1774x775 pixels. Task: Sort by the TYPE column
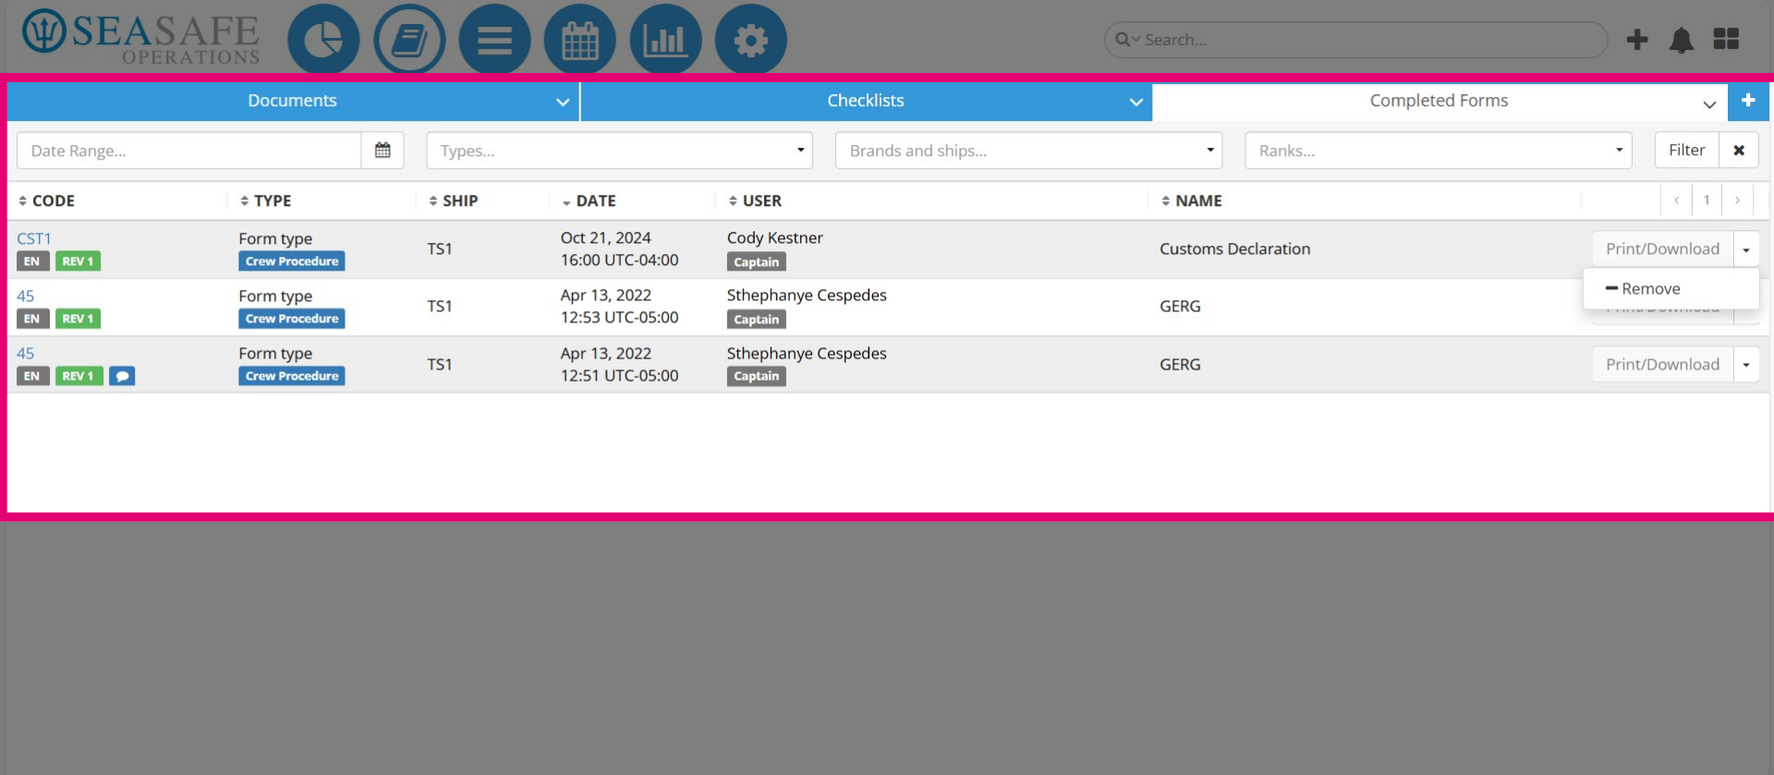266,200
